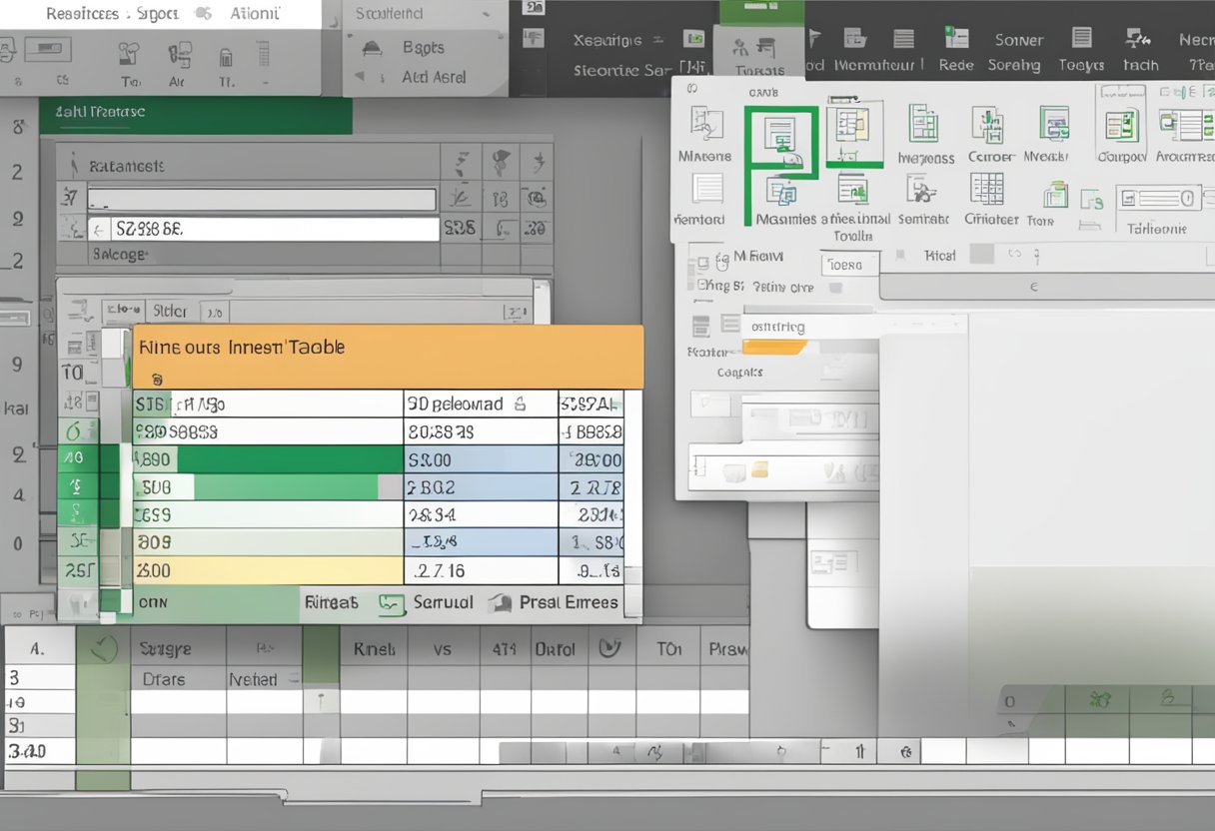Click the Compose document icon near the right panel
Screen dimensions: 1215x831
(1122, 126)
